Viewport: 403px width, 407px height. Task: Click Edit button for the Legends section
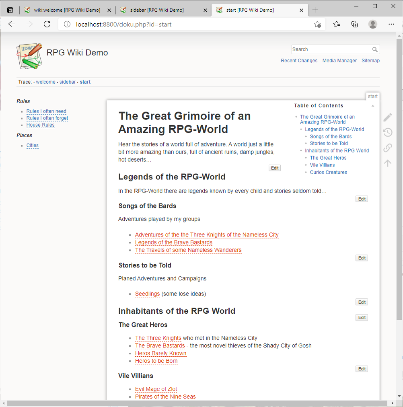click(x=362, y=199)
